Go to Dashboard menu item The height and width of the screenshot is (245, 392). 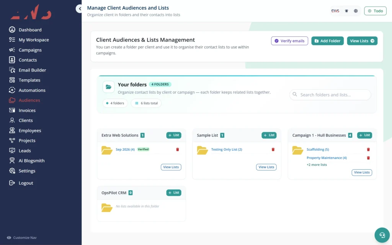[x=30, y=30]
